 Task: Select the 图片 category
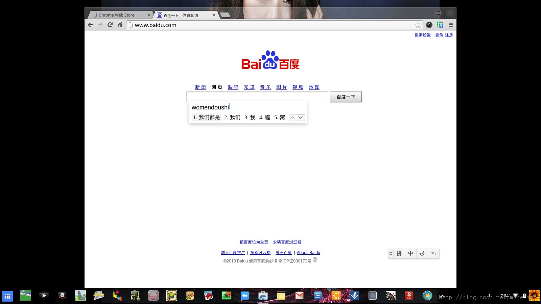pos(282,87)
